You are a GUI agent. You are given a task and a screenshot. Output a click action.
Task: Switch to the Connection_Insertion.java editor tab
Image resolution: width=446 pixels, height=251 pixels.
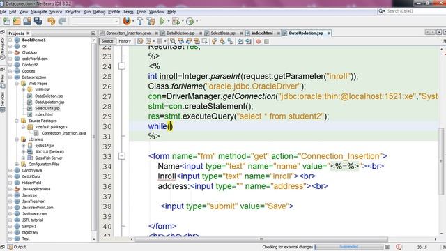point(128,33)
